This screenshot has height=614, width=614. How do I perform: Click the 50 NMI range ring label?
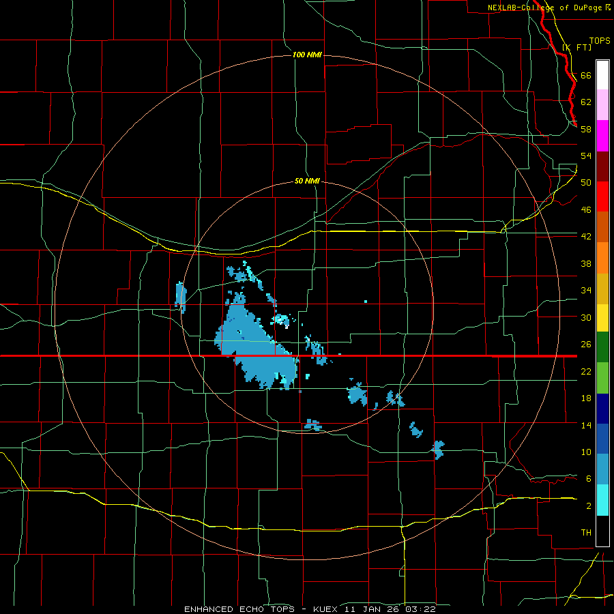click(x=307, y=181)
